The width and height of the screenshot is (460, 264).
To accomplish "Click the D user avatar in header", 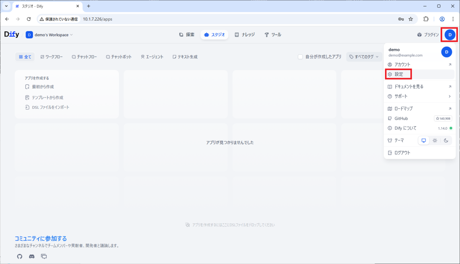I will pos(450,35).
